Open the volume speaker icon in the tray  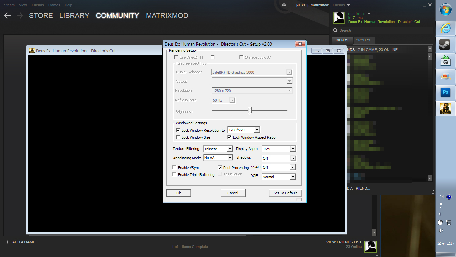(441, 230)
